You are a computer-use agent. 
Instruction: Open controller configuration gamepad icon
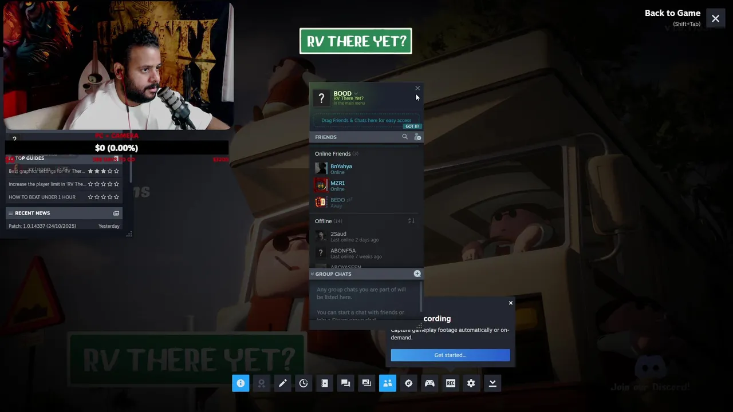(x=429, y=383)
